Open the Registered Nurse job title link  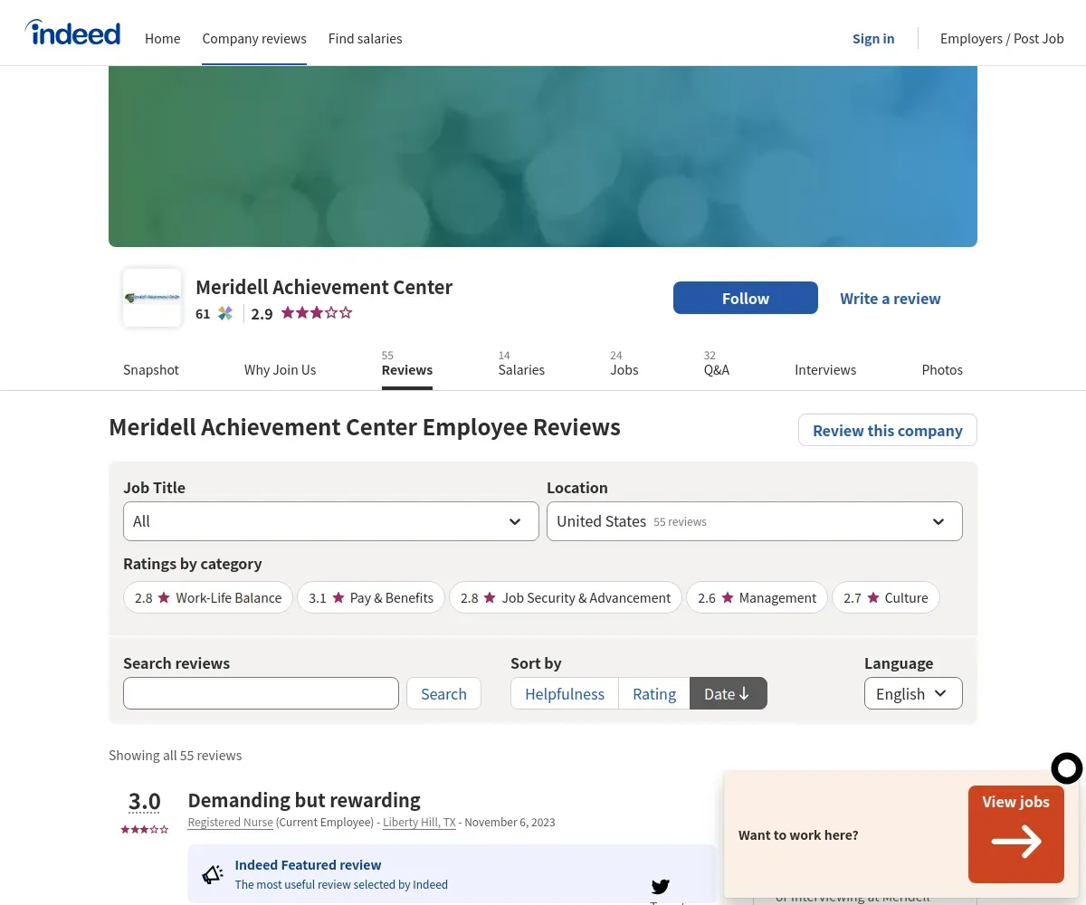pyautogui.click(x=230, y=822)
